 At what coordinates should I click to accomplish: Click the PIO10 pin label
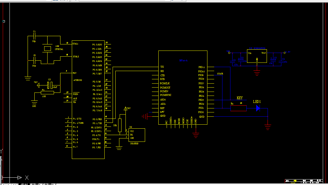point(202,71)
